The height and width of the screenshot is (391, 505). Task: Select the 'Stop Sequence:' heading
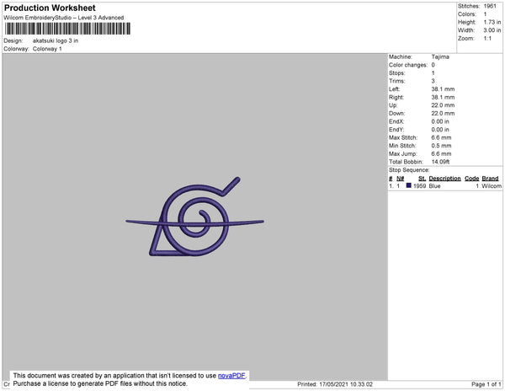pyautogui.click(x=409, y=170)
